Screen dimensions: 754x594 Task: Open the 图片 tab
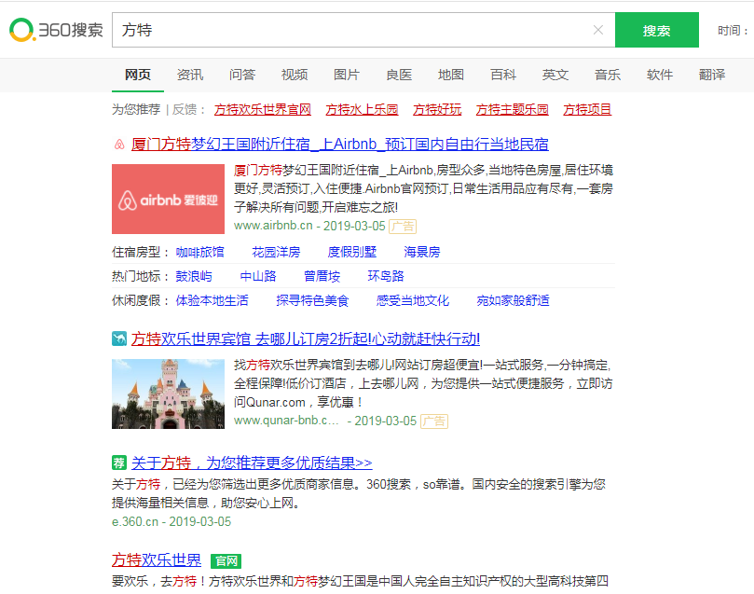point(347,75)
